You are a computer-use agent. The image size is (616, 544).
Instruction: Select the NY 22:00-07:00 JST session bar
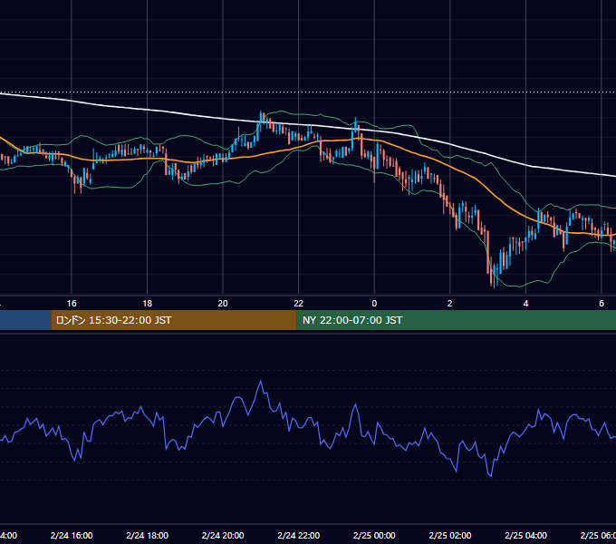[456, 320]
